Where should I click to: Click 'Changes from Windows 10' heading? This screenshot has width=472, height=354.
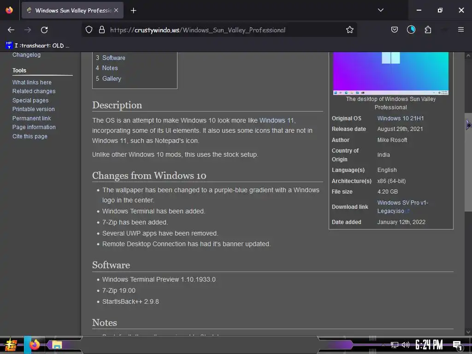point(149,176)
